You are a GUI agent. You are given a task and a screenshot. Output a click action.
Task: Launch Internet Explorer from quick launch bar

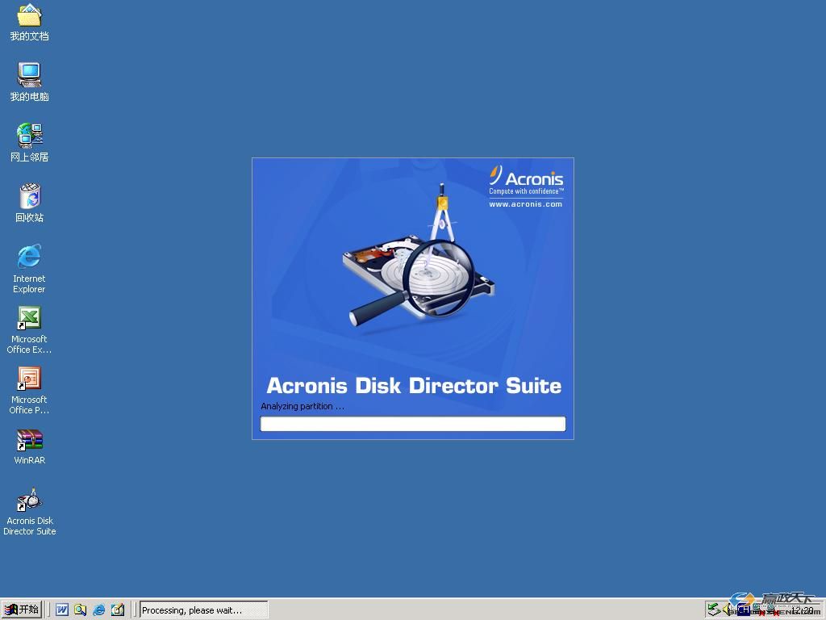coord(99,610)
